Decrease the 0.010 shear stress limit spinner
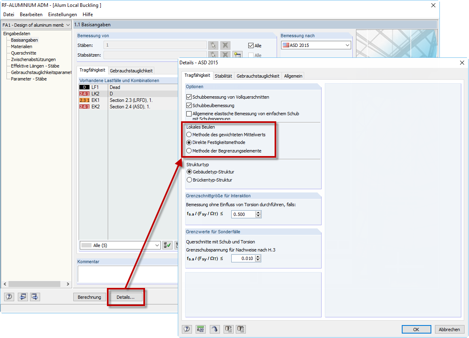The image size is (469, 338). tap(258, 260)
